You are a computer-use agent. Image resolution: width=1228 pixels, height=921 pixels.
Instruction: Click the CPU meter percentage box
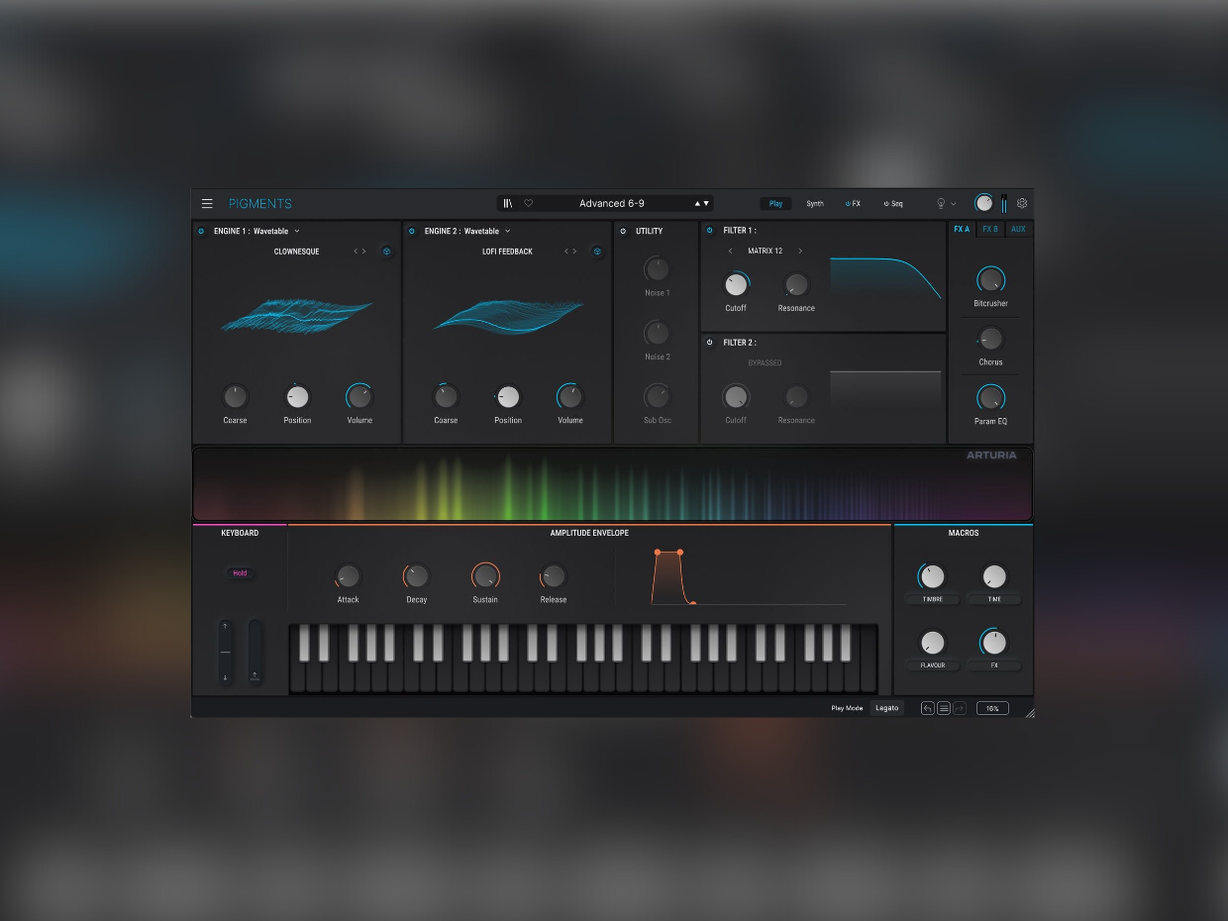[x=992, y=708]
